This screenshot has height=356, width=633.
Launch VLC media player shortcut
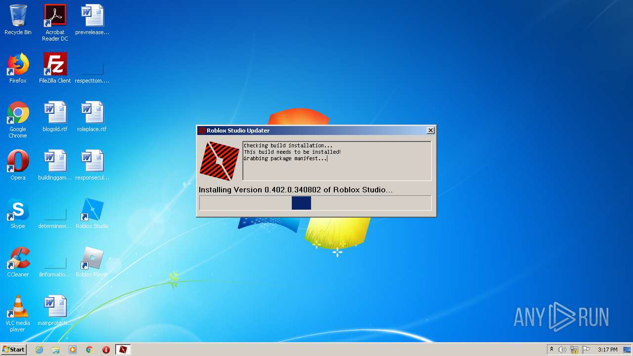(18, 313)
